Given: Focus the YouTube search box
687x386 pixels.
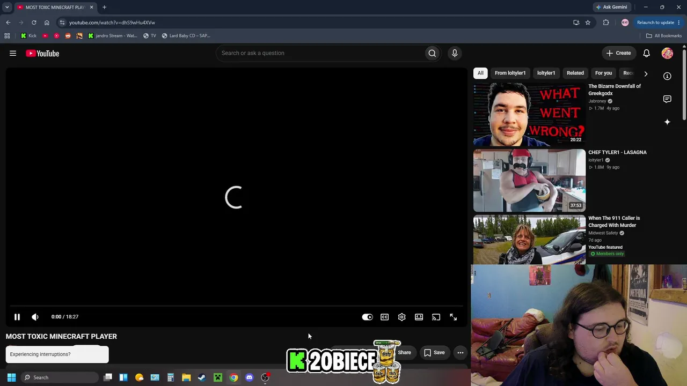Looking at the screenshot, I should pos(320,53).
